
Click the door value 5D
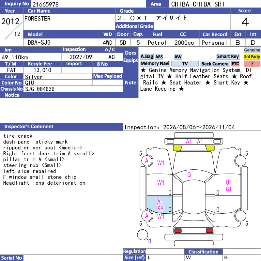(x=123, y=43)
